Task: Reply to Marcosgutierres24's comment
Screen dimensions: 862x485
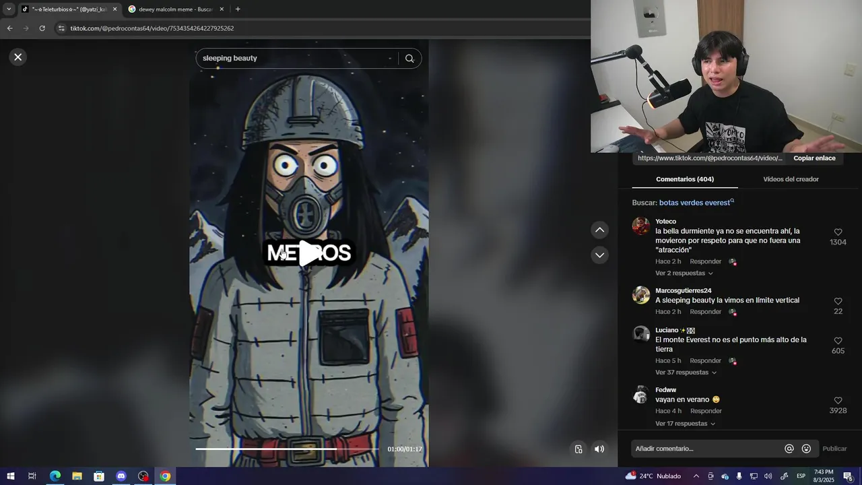Action: coord(705,312)
